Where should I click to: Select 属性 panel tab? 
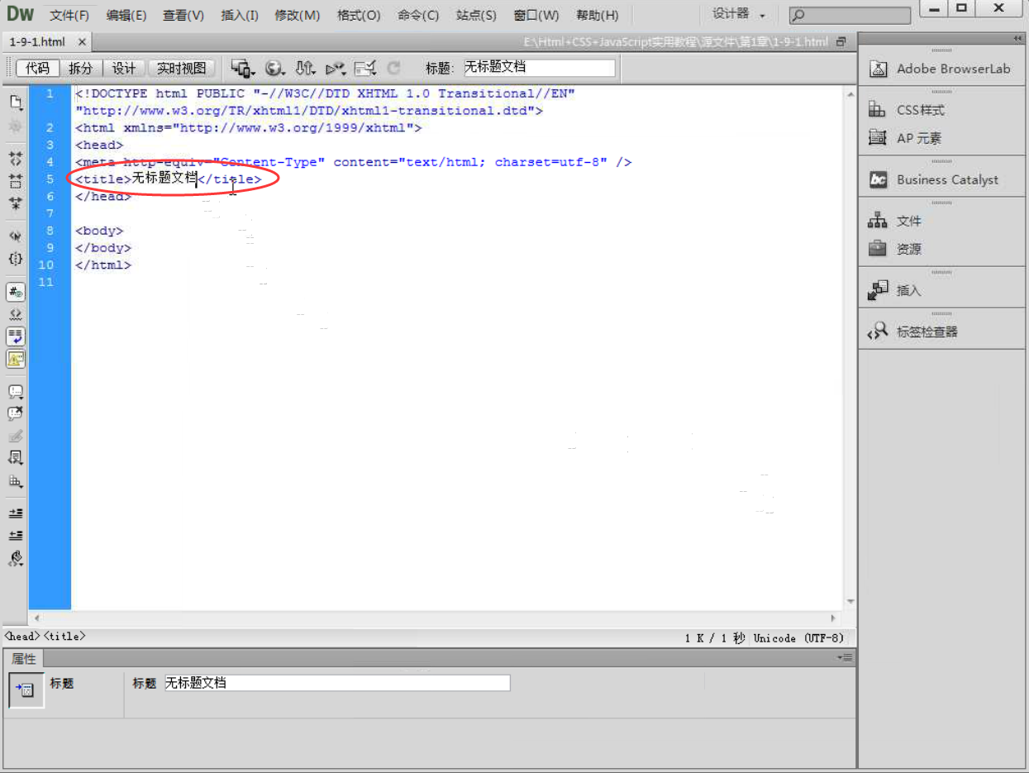pyautogui.click(x=24, y=659)
